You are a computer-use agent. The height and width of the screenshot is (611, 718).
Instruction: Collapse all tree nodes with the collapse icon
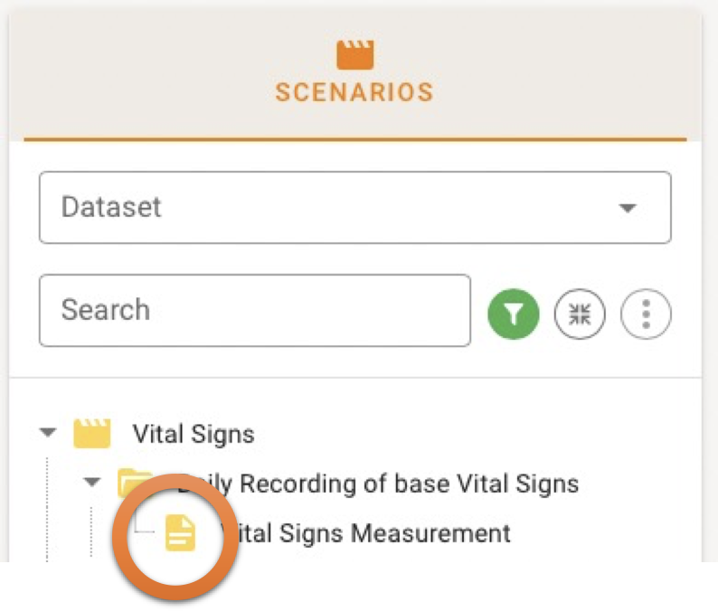pos(580,314)
